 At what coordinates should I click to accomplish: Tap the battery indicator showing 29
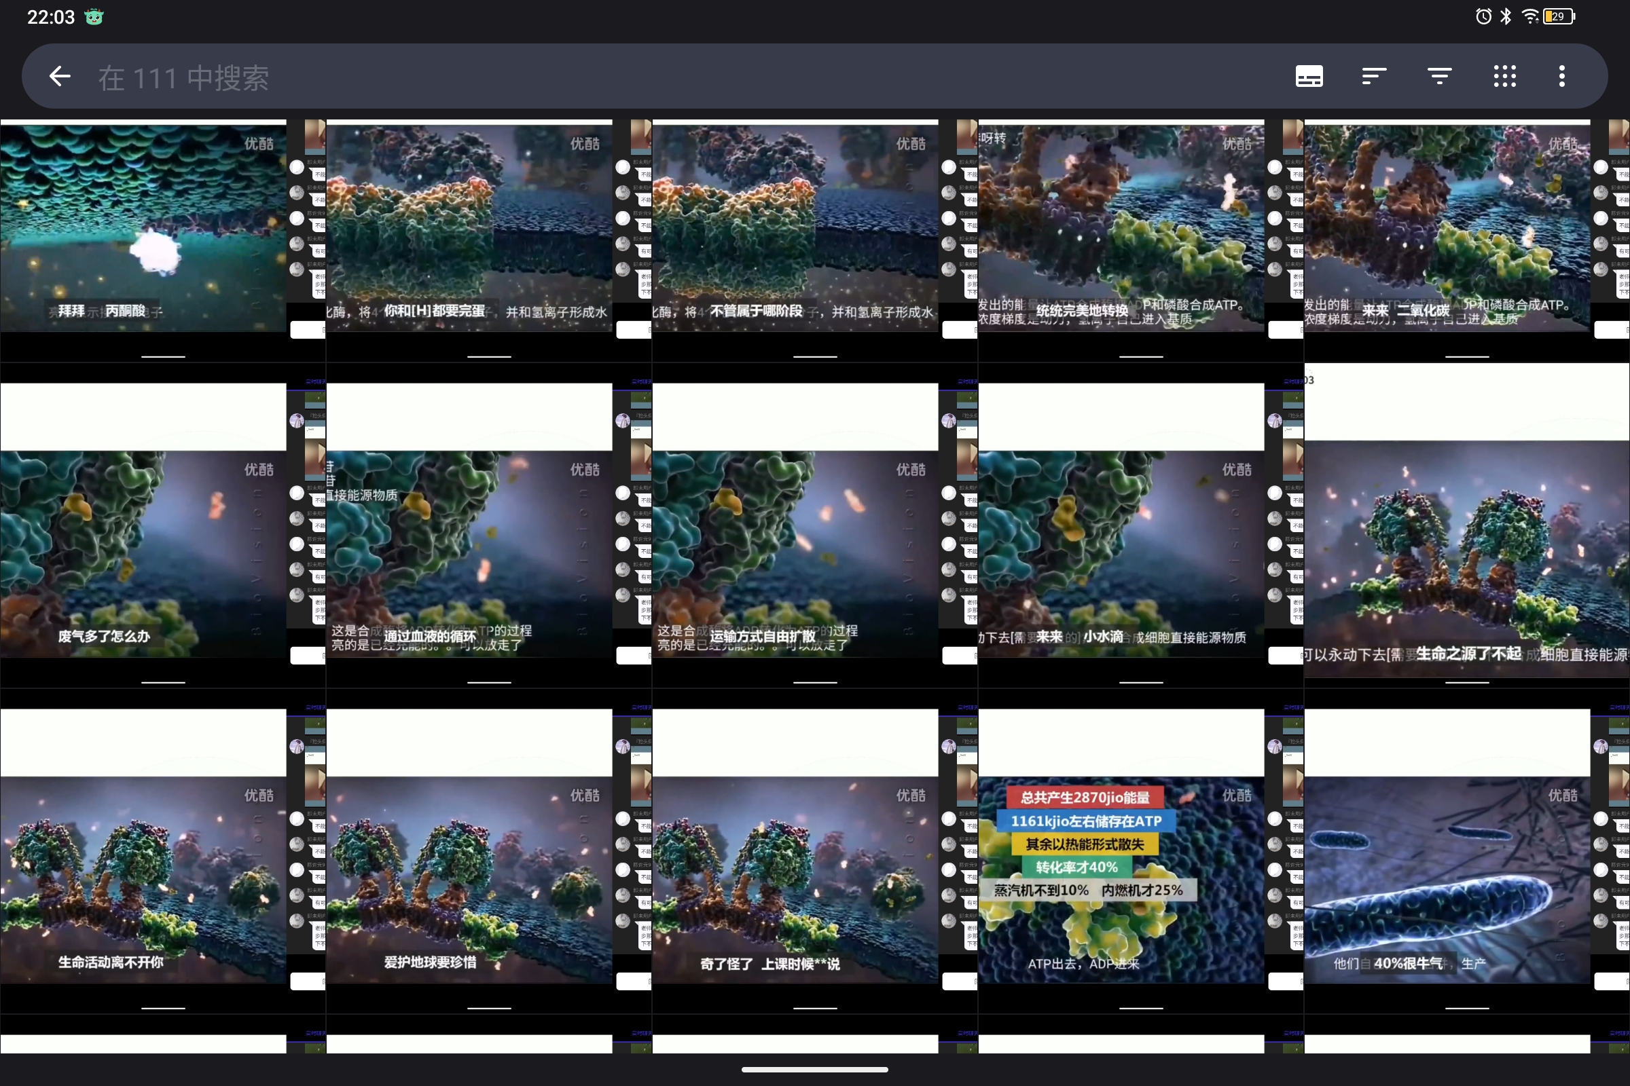1559,16
